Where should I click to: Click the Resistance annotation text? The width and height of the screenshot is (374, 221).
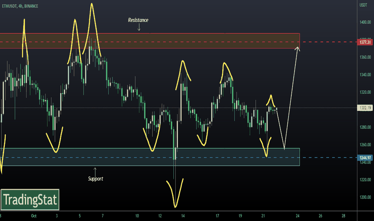[x=138, y=20]
